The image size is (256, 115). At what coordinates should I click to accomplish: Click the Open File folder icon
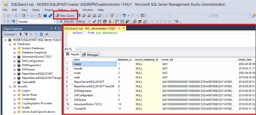coord(40,16)
